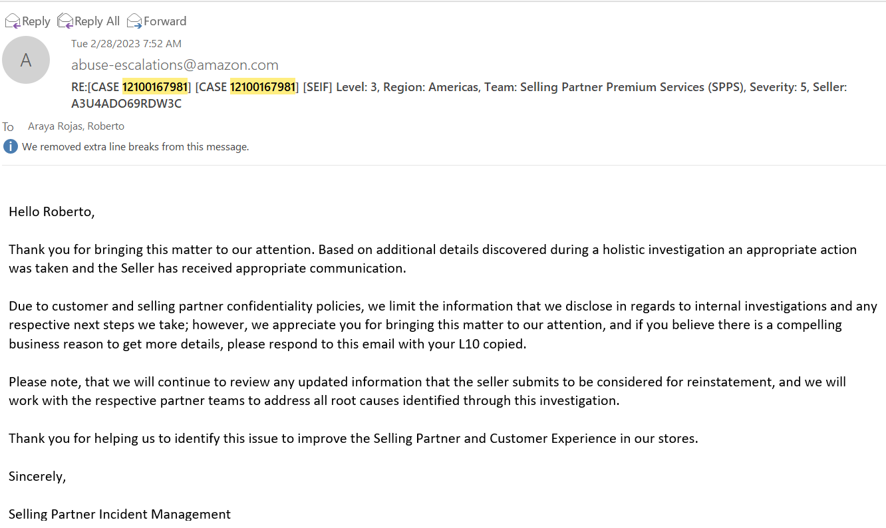This screenshot has width=886, height=528.
Task: Click 'Selling Partner Incident Management' signature text
Action: tap(120, 514)
